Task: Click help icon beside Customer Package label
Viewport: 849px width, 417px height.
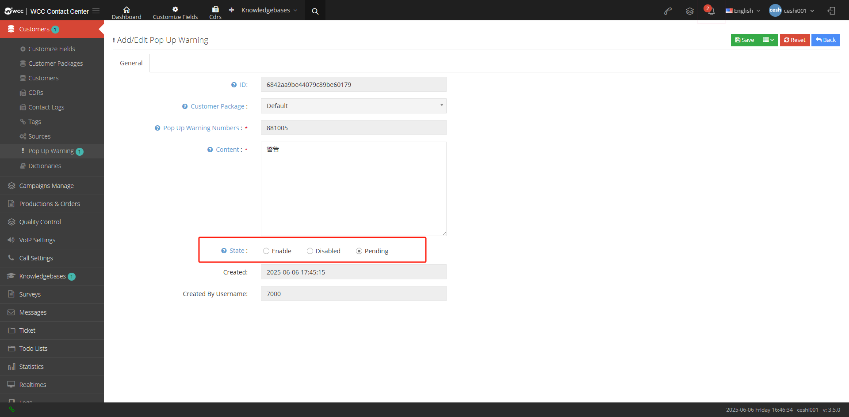Action: pyautogui.click(x=185, y=106)
